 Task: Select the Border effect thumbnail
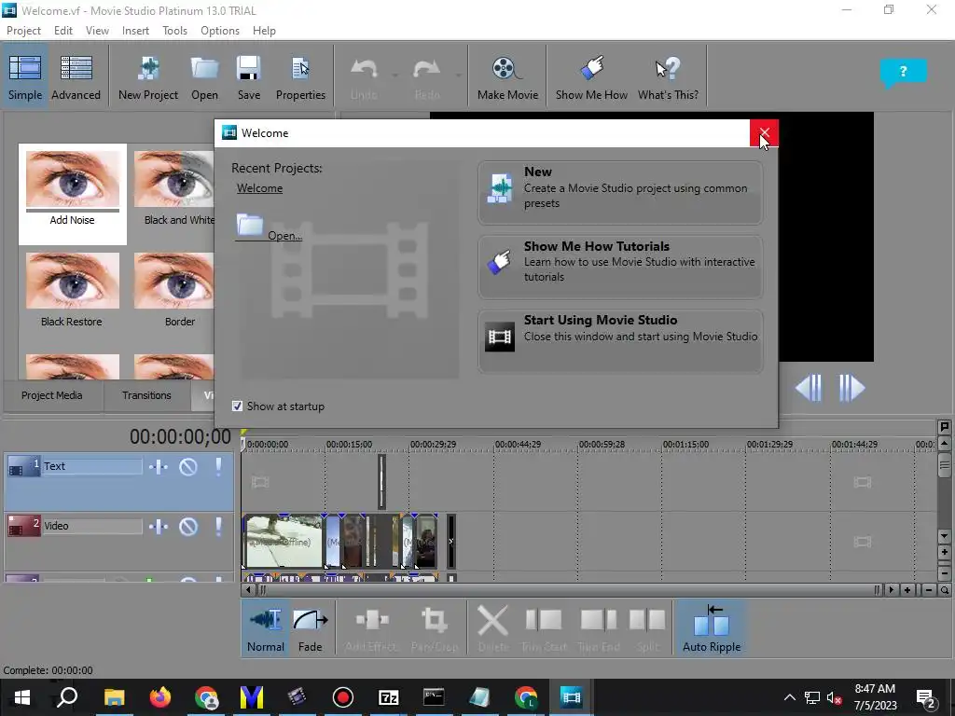click(174, 291)
